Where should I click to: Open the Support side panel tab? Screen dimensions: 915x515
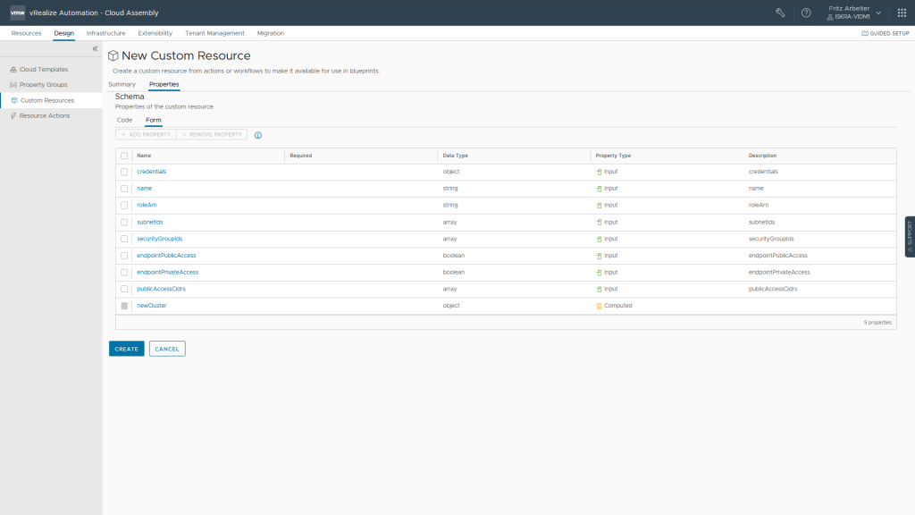(x=910, y=236)
